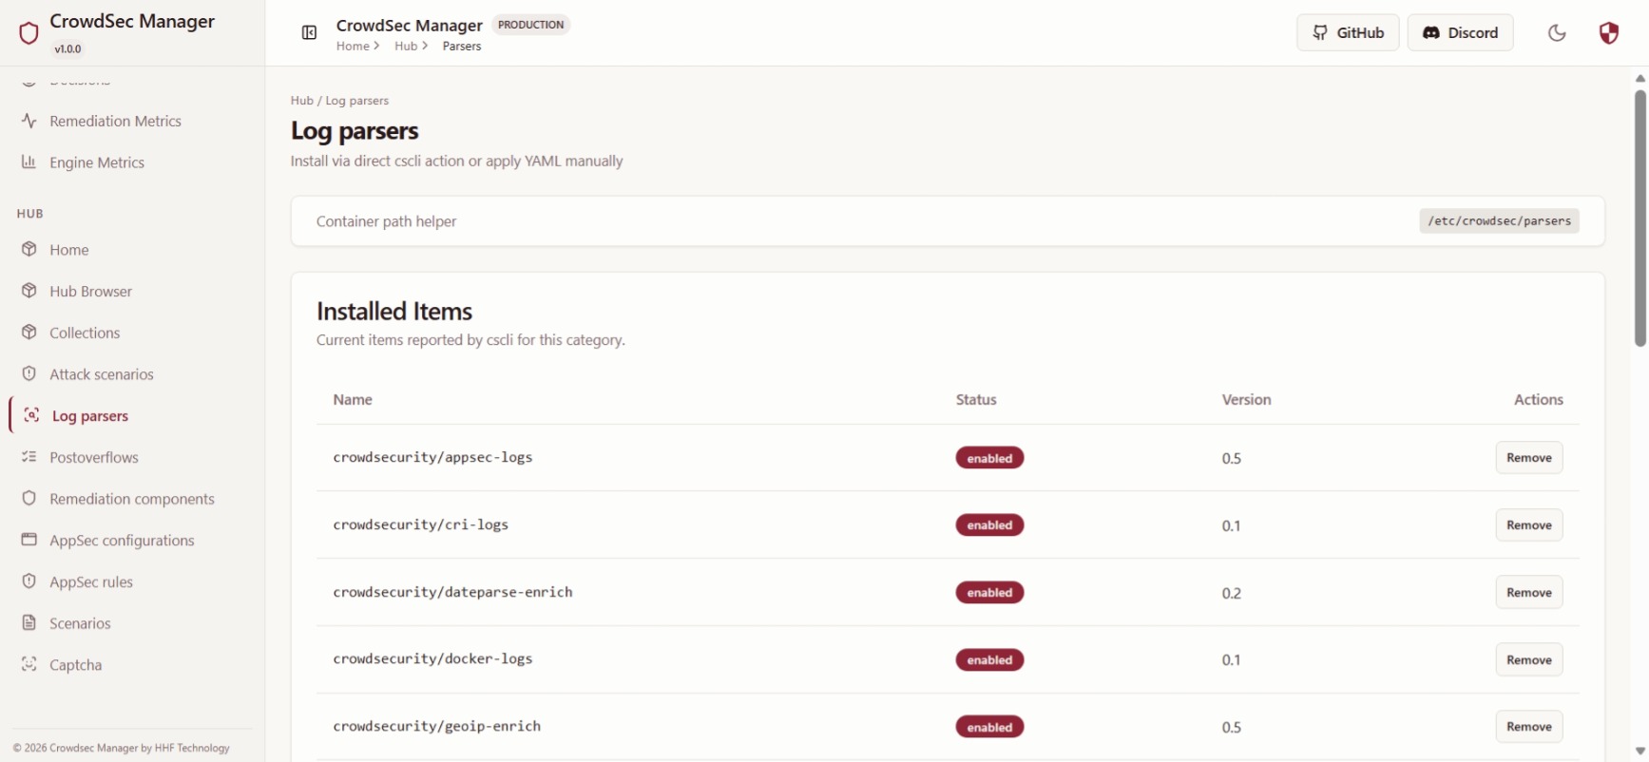Image resolution: width=1649 pixels, height=762 pixels.
Task: Click the Log parsers scan icon
Action: [31, 415]
